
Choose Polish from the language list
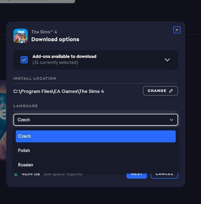96,151
